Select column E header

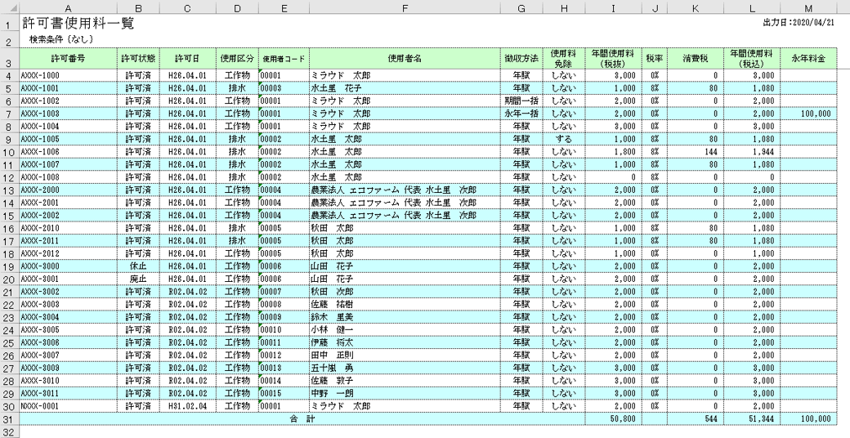point(284,7)
